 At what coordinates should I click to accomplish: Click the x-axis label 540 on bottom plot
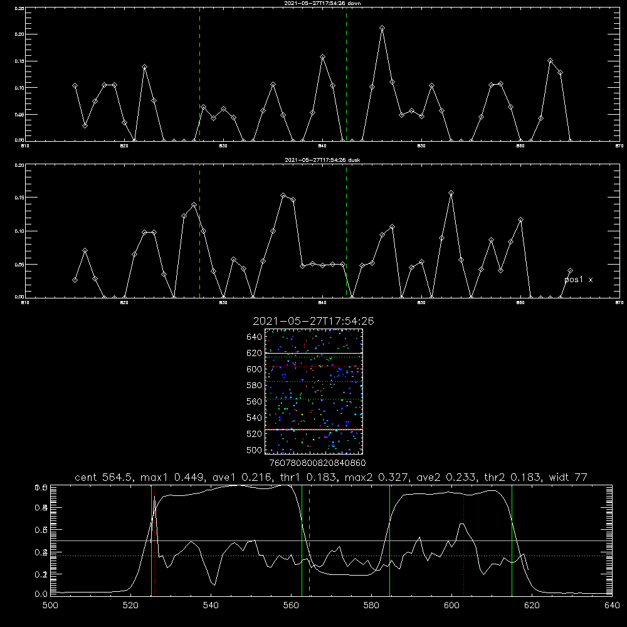211,605
